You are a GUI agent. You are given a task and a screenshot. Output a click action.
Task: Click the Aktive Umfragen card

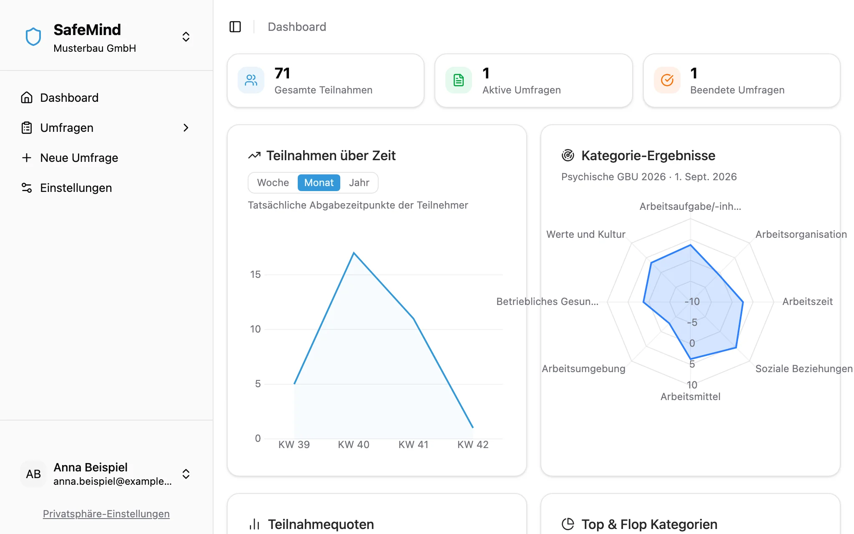534,81
